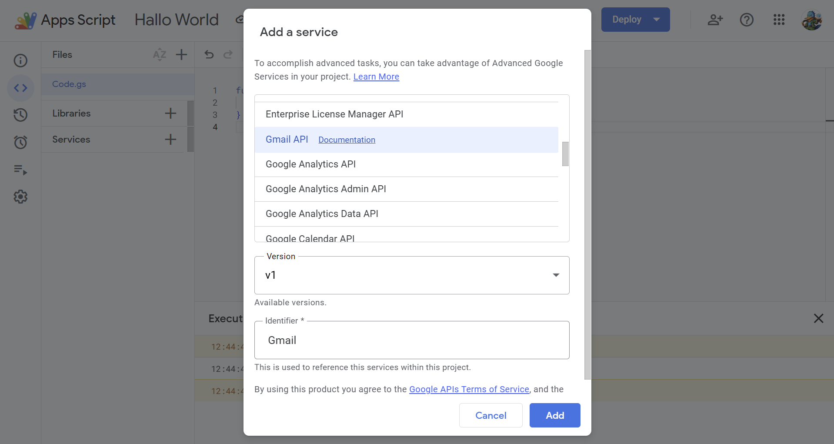834x444 pixels.
Task: Open the Google apps grid icon
Action: tap(779, 20)
